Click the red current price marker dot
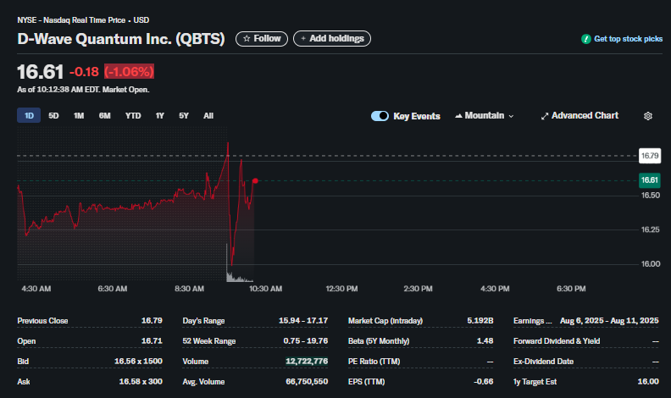The height and width of the screenshot is (398, 671). (x=255, y=181)
